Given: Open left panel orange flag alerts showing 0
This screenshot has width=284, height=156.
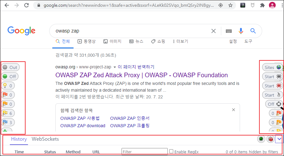Looking at the screenshot, I should click(8, 104).
